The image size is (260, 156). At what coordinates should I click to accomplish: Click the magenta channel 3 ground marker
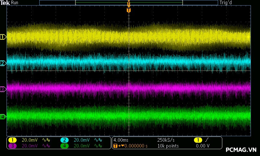tap(3, 89)
